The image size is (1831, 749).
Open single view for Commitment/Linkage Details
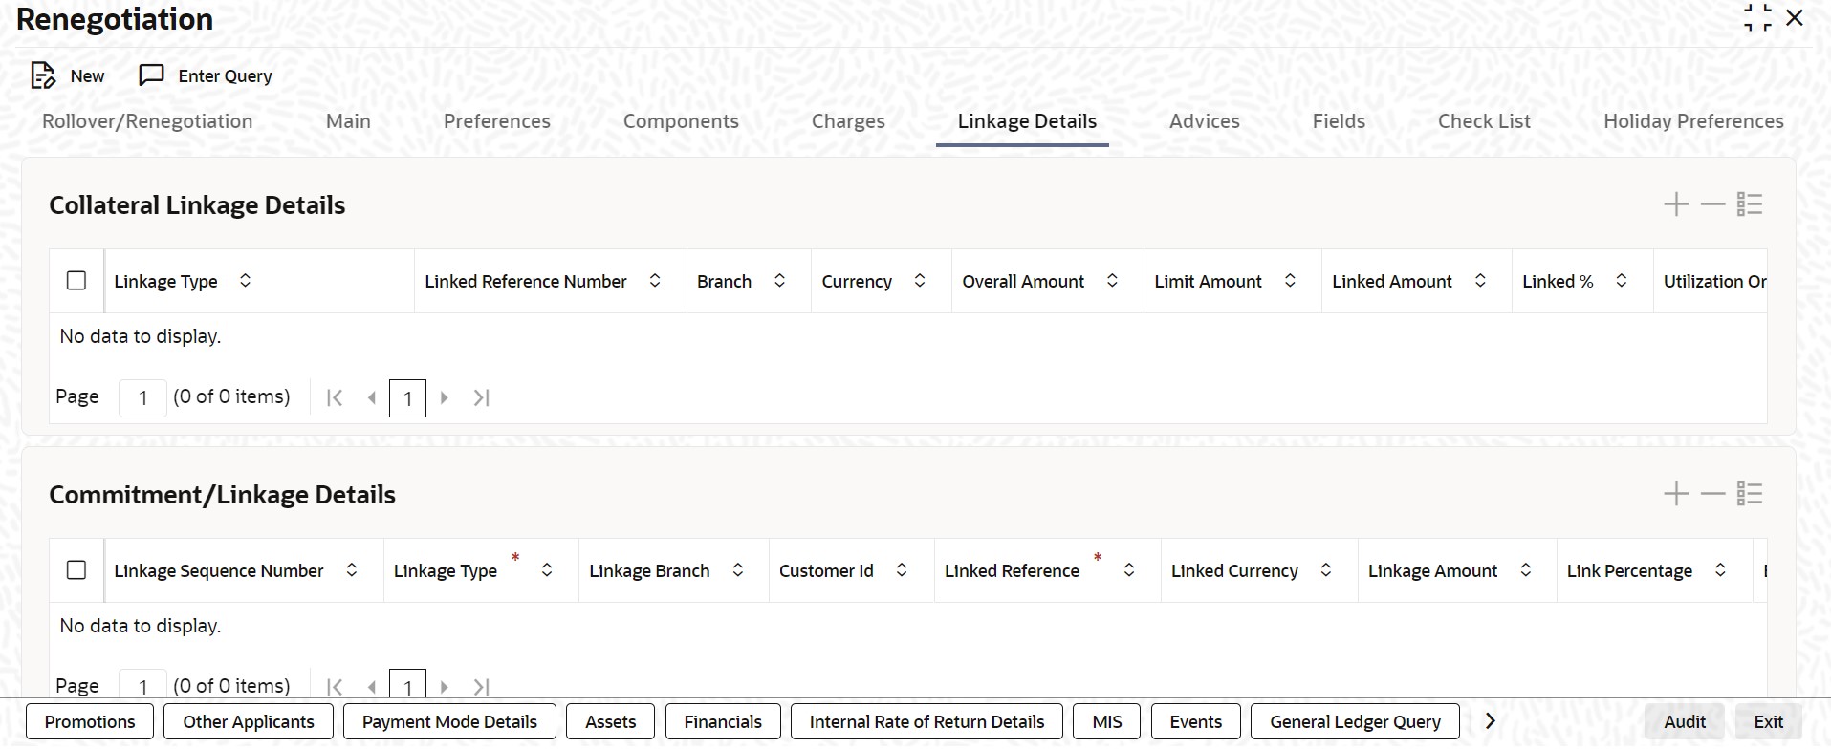[x=1750, y=494]
